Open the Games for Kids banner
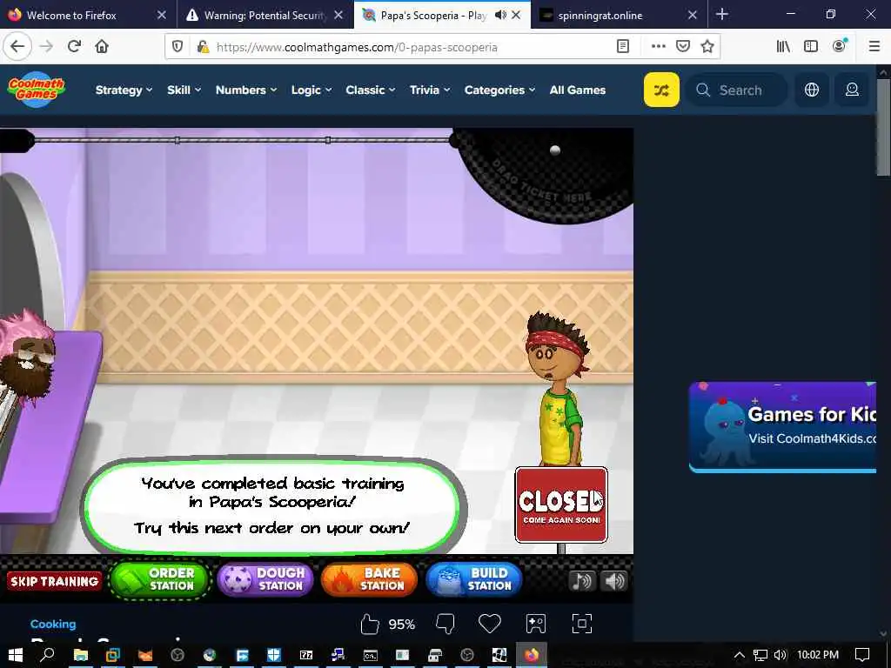This screenshot has height=668, width=891. click(x=782, y=427)
